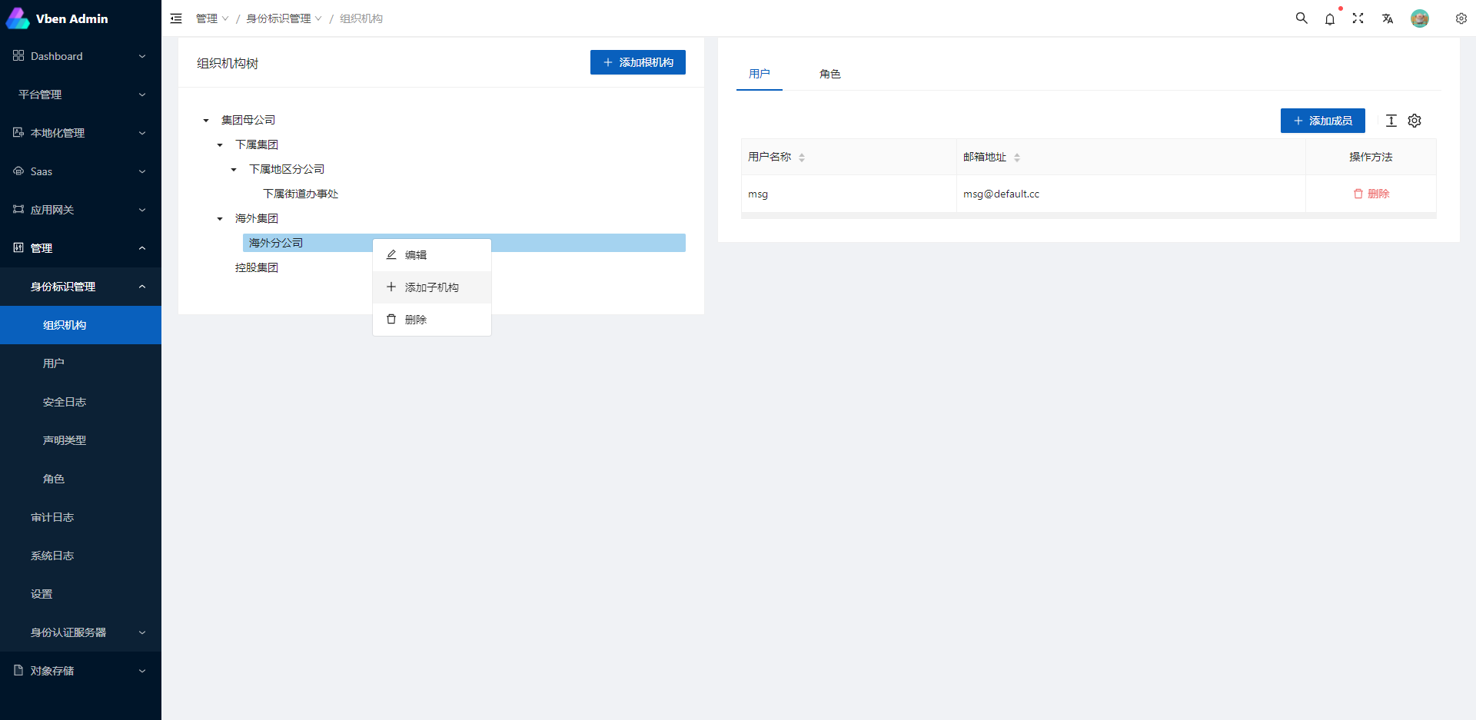This screenshot has height=720, width=1476.
Task: Delete the msg user row
Action: [x=1371, y=194]
